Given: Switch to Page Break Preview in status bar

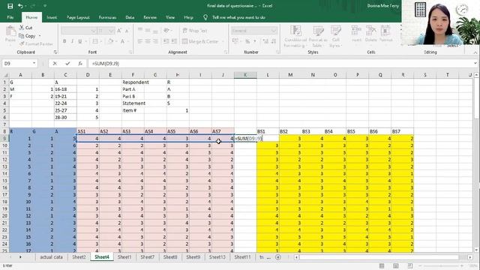Looking at the screenshot, I should (410, 265).
